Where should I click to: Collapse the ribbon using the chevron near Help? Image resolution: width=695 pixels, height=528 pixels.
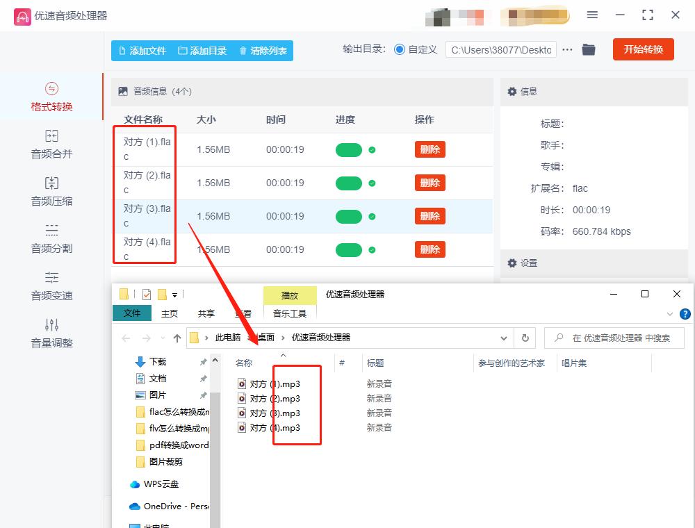coord(669,313)
